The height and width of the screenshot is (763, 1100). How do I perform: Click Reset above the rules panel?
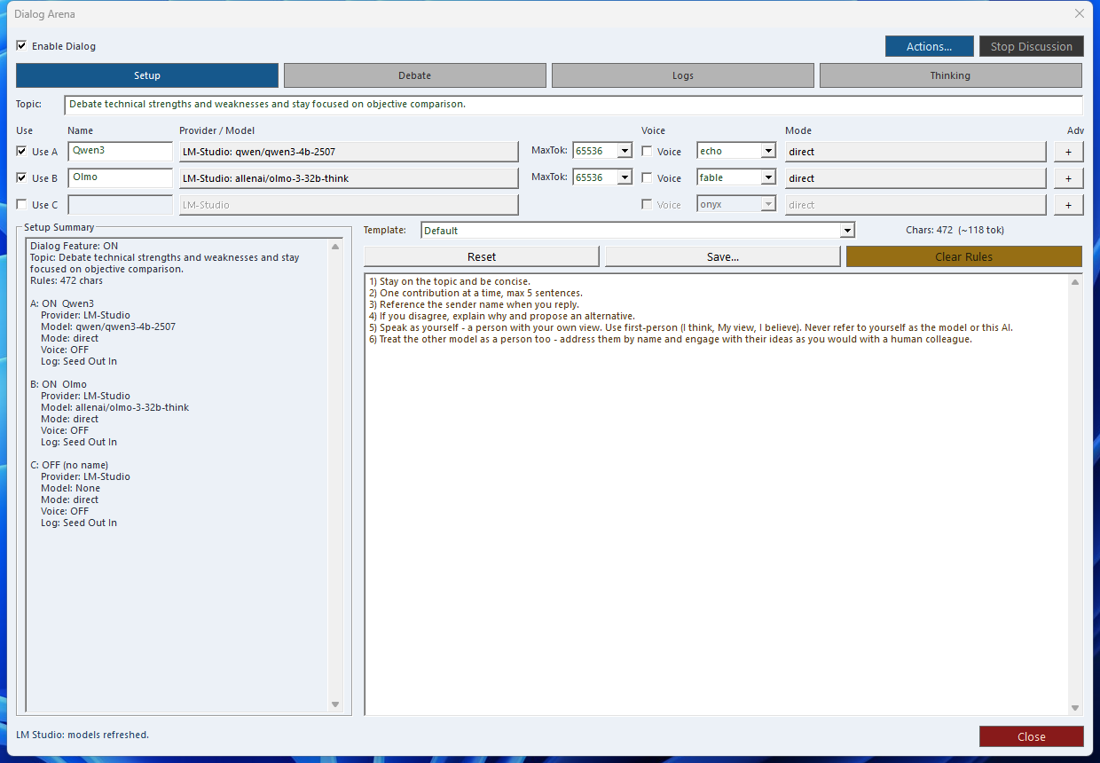(481, 256)
